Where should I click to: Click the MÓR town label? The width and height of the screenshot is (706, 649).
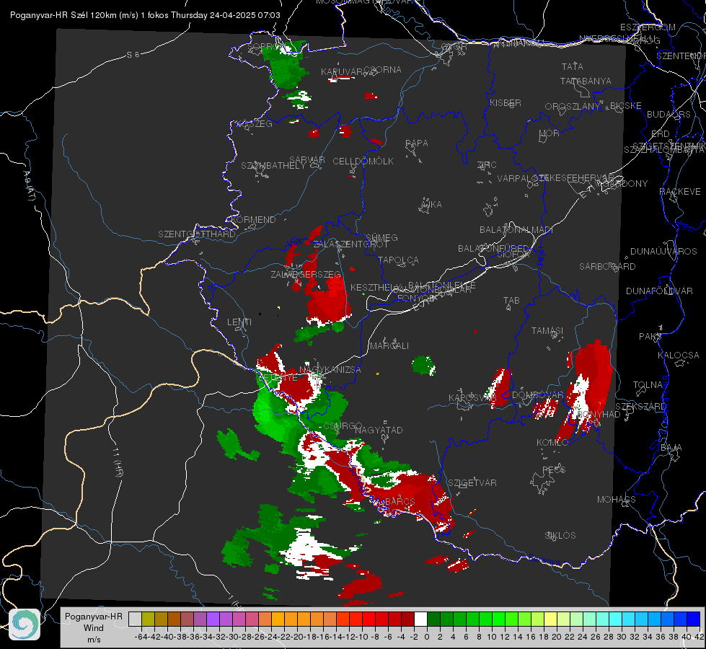[x=550, y=133]
